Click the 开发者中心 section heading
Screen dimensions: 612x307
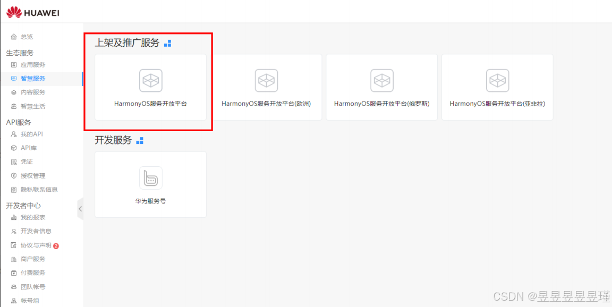[x=23, y=206]
